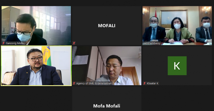The width and height of the screenshot is (214, 111).
Task: Click the yellow-green flag behind active speaker
Action: click(46, 56)
